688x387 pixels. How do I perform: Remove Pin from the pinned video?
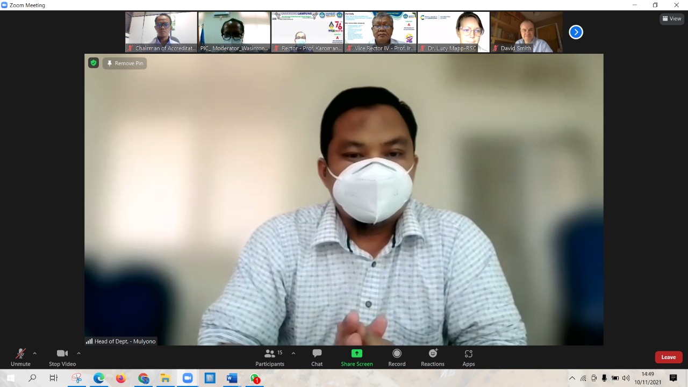(125, 63)
